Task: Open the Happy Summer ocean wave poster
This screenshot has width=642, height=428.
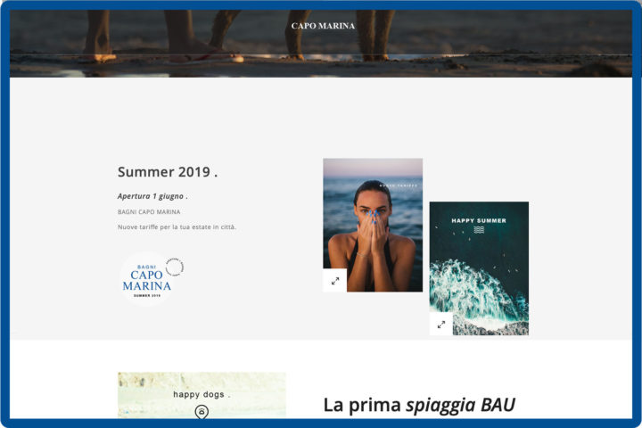Action: point(479,268)
